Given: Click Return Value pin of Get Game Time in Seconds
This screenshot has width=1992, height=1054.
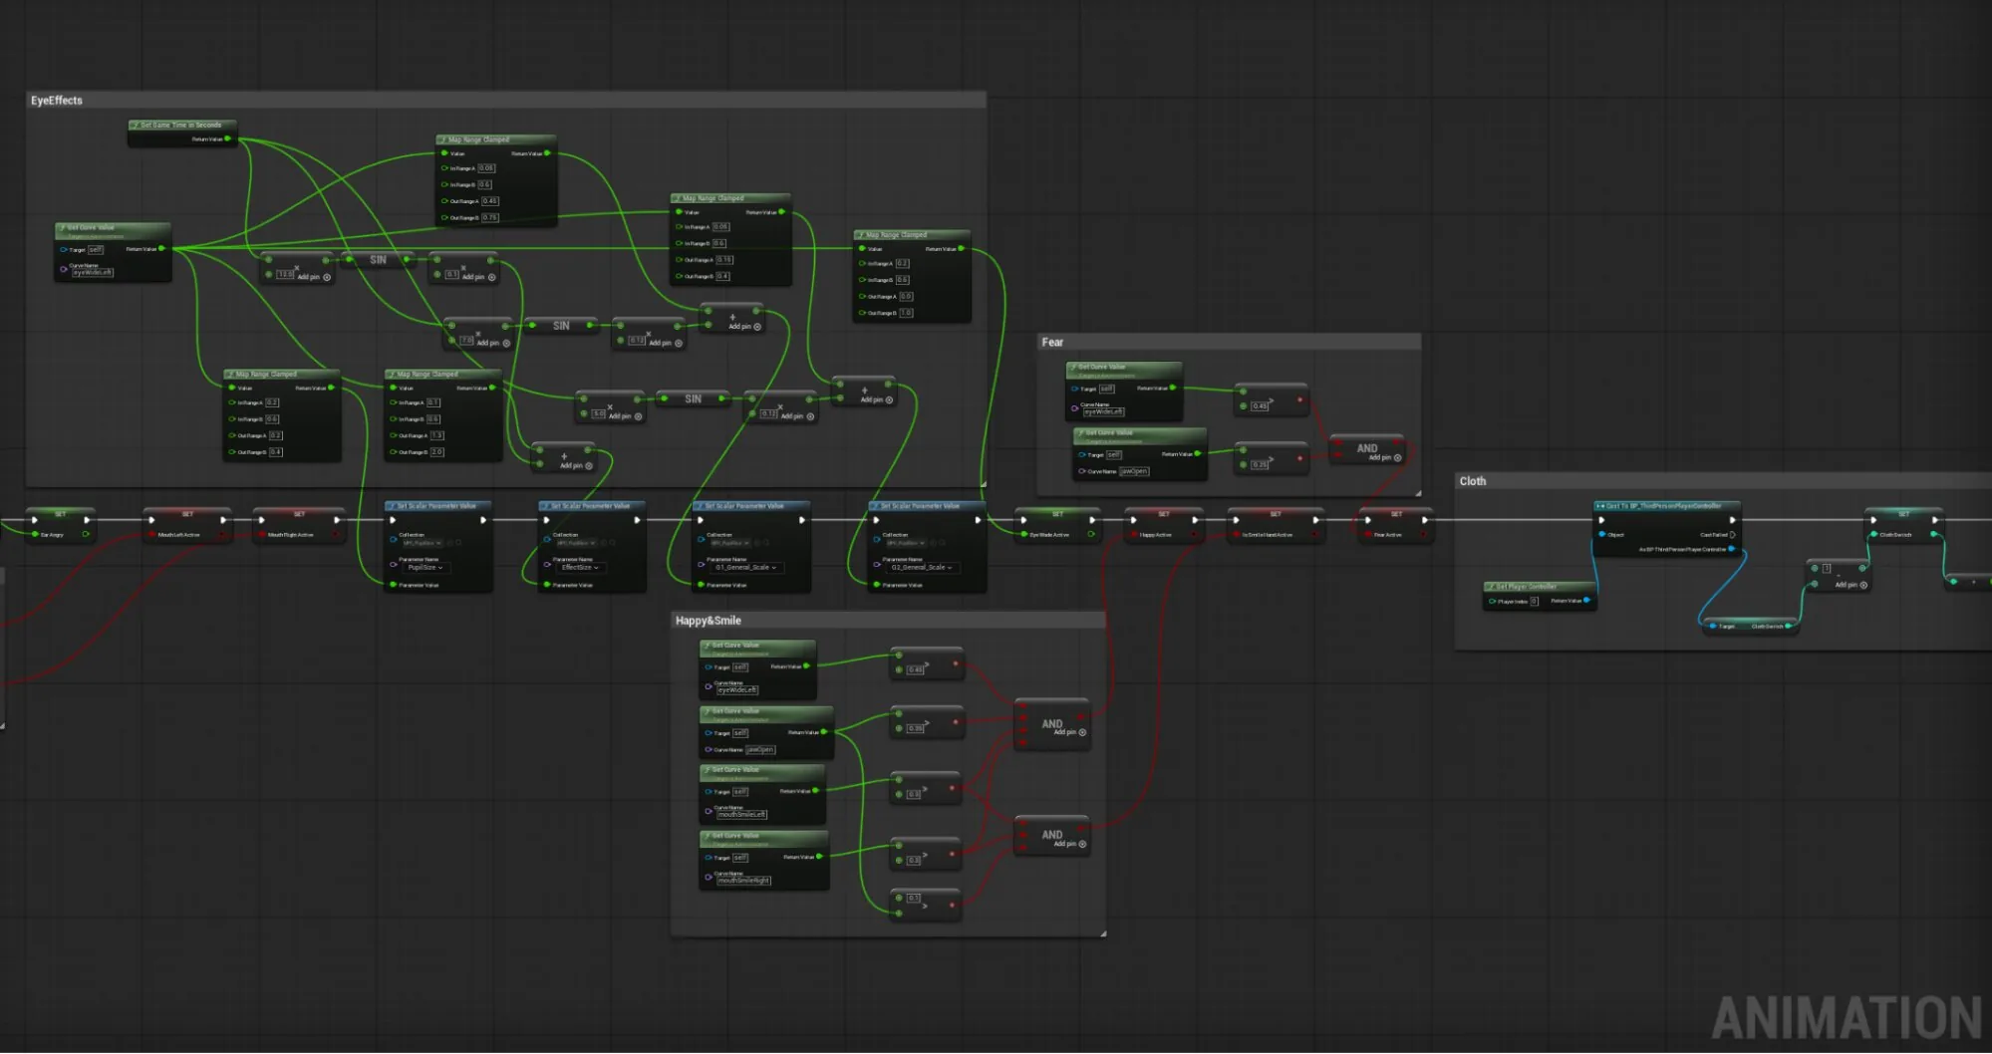Looking at the screenshot, I should point(228,139).
